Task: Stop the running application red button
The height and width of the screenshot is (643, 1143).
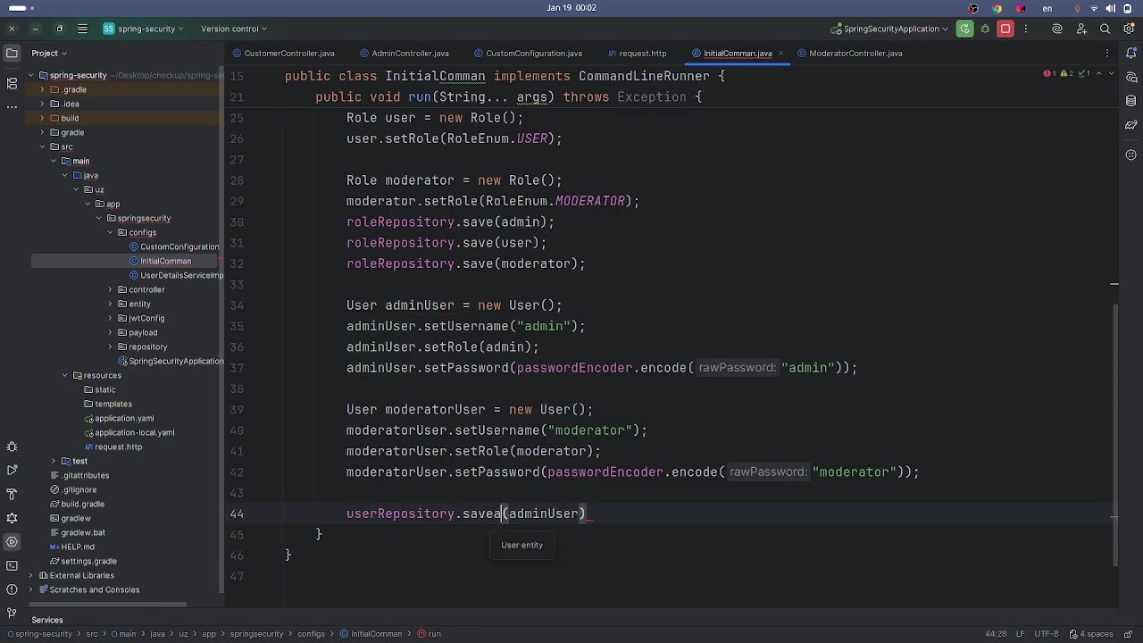Action: click(x=1005, y=29)
